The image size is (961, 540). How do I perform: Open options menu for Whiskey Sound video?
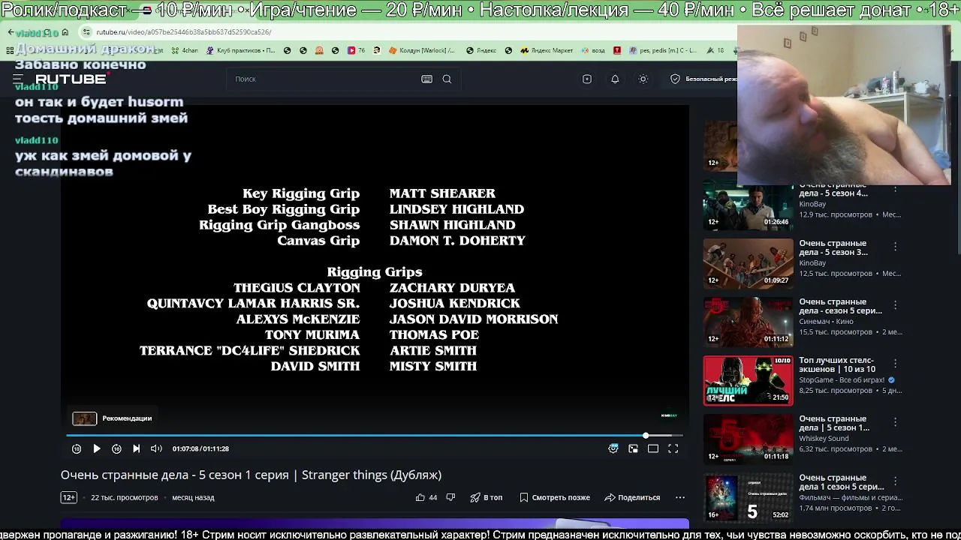895,422
